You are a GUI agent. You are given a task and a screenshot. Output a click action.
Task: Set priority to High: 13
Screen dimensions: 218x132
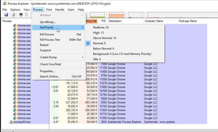coord(125,33)
